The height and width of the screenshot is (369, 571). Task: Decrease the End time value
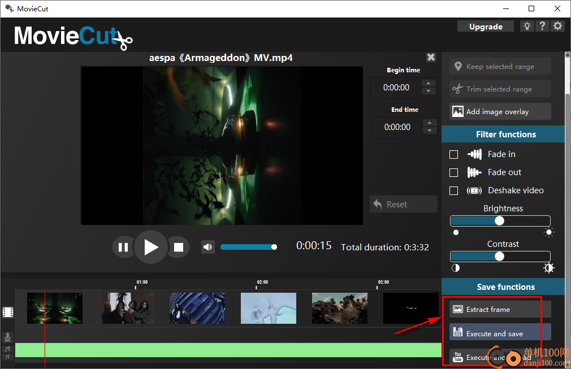430,131
